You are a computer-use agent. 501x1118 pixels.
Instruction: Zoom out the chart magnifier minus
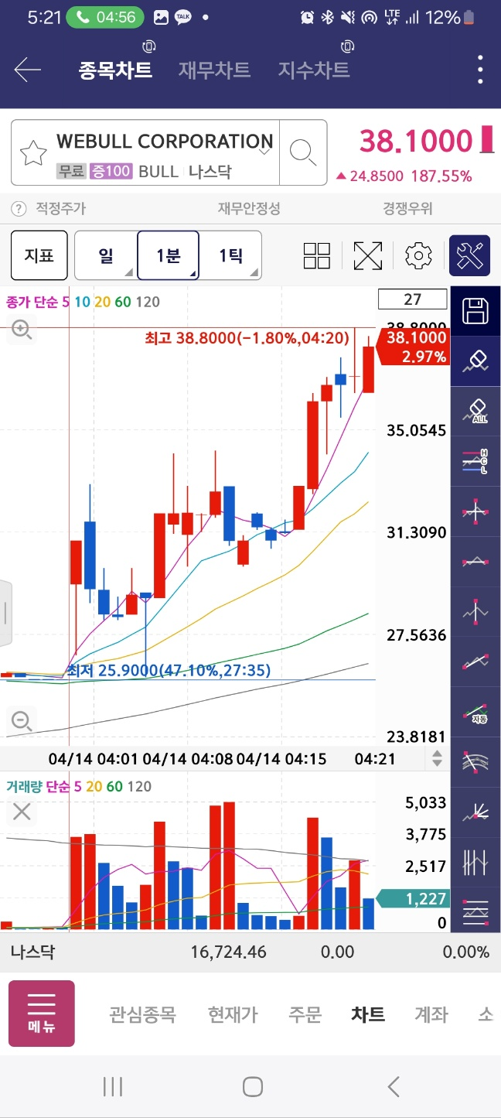point(21,721)
